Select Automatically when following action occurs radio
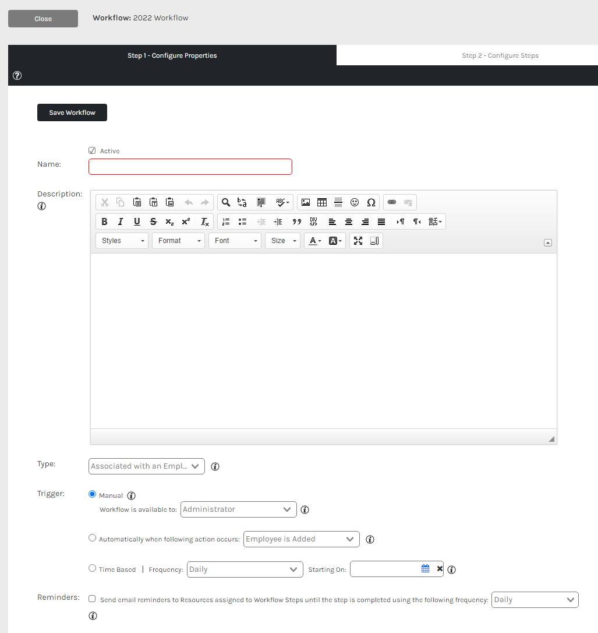The width and height of the screenshot is (598, 633). [x=93, y=538]
